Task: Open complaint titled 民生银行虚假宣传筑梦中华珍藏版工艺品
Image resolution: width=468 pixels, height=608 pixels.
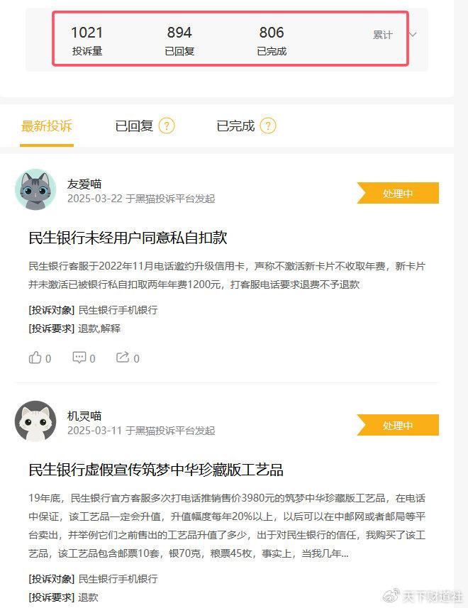Action: pyautogui.click(x=156, y=470)
